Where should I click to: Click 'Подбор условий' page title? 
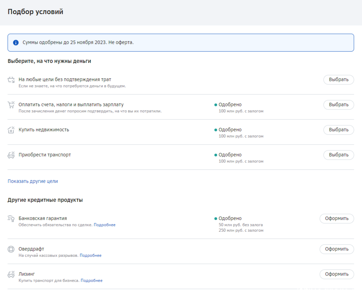pos(35,12)
